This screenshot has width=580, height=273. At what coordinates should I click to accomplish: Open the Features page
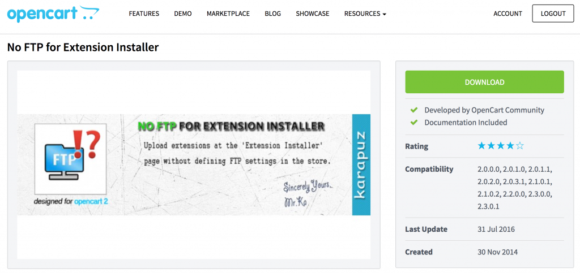(x=144, y=14)
